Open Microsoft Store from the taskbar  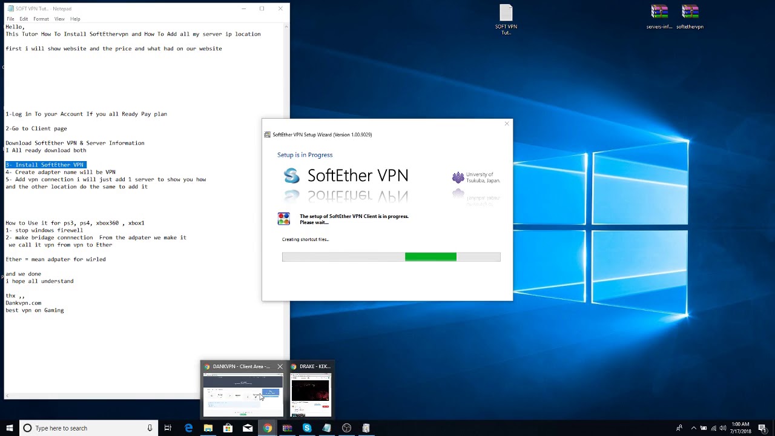click(228, 428)
